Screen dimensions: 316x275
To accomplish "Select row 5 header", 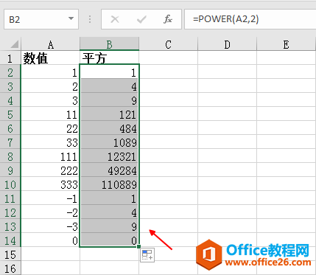I will click(10, 114).
